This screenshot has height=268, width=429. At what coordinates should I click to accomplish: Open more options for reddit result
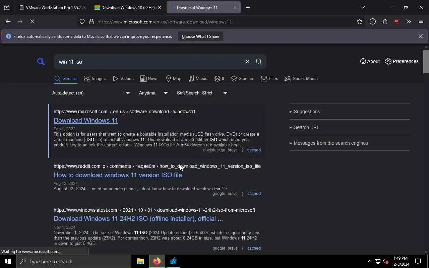[x=242, y=194]
